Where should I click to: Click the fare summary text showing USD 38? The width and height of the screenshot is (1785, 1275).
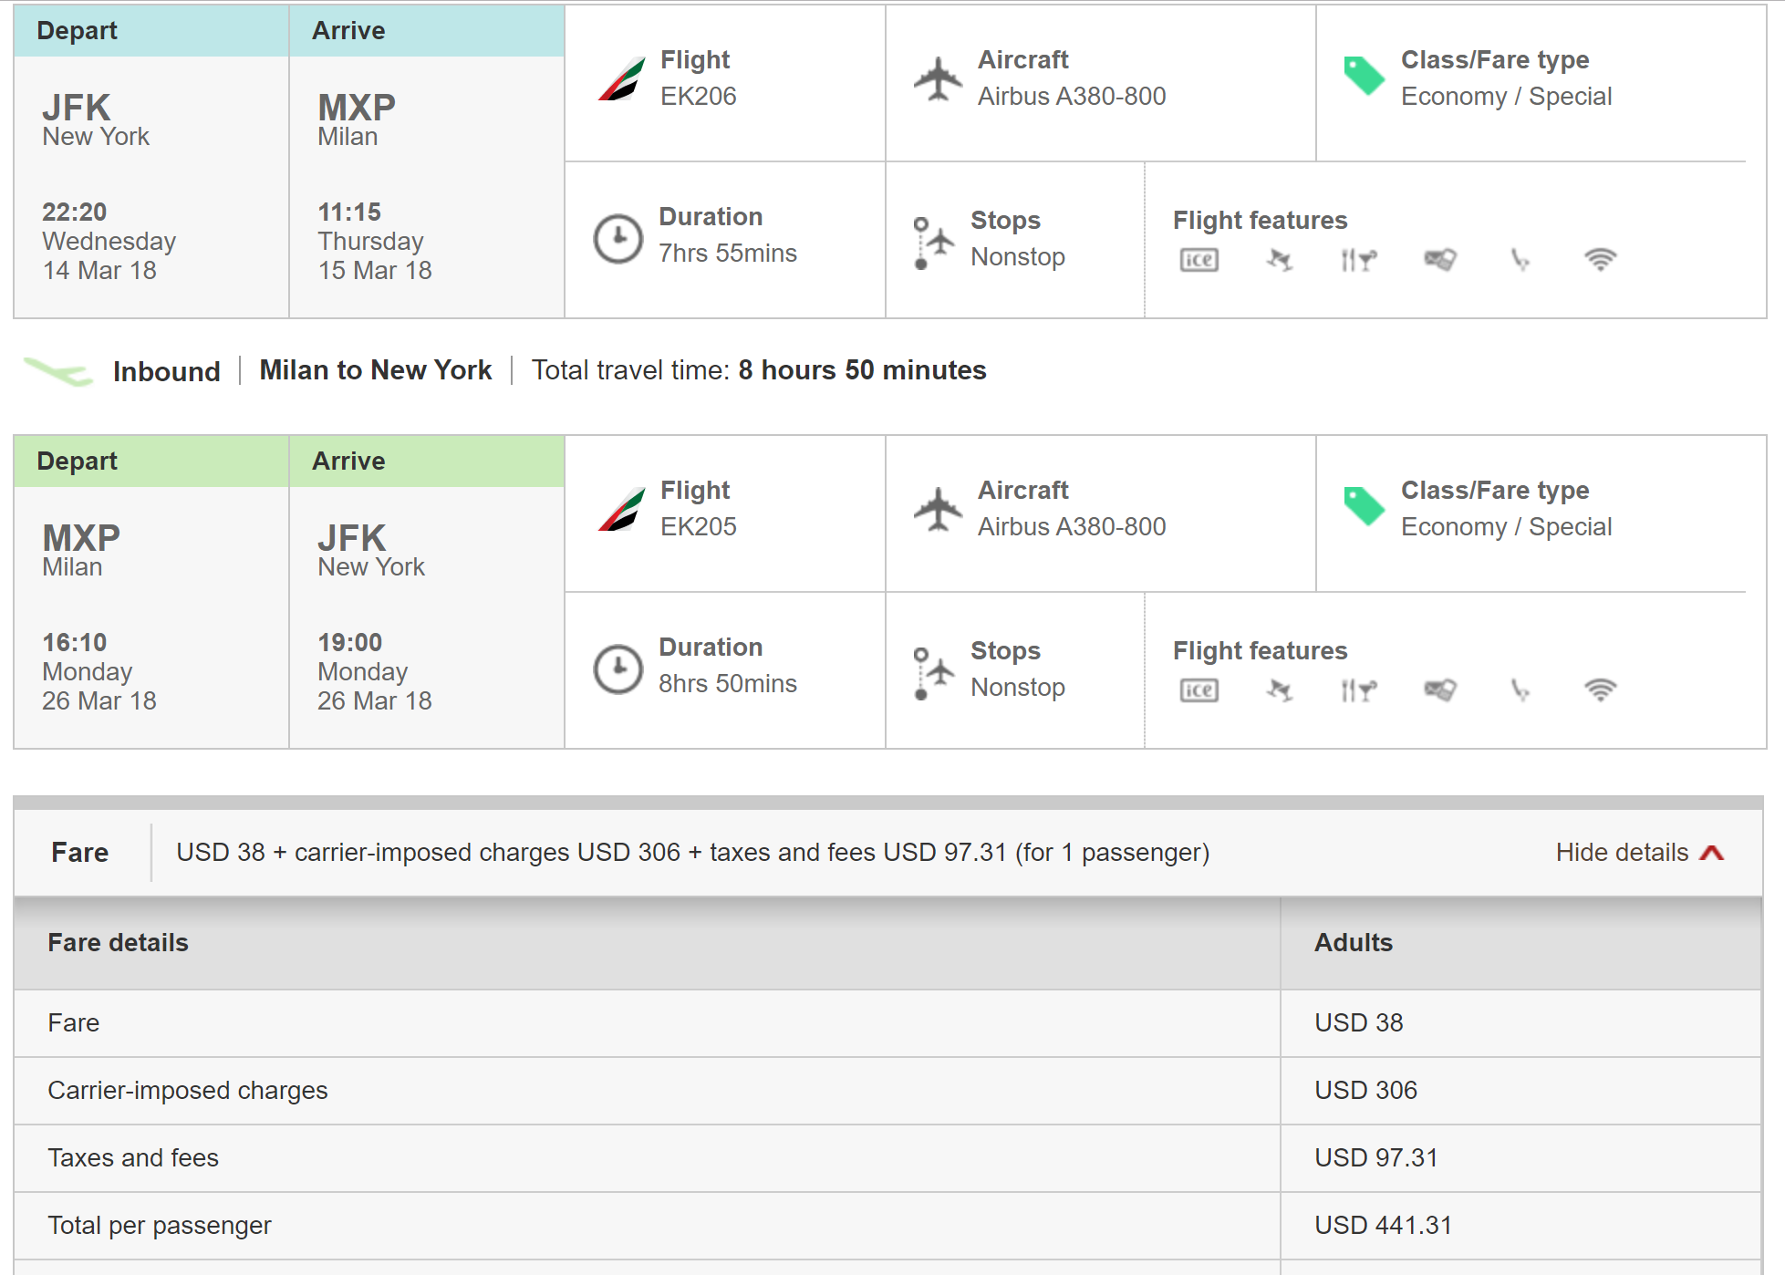click(x=691, y=852)
